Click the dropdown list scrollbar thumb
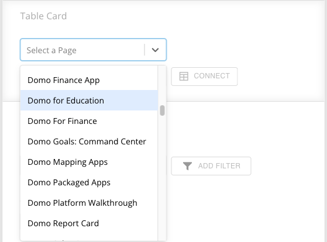The height and width of the screenshot is (242, 327). (x=162, y=110)
